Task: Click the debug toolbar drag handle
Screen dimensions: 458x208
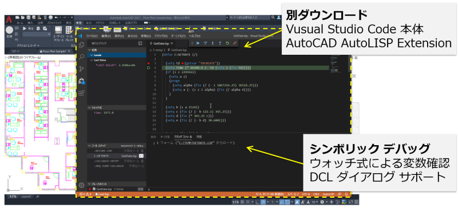Action: [x=192, y=43]
